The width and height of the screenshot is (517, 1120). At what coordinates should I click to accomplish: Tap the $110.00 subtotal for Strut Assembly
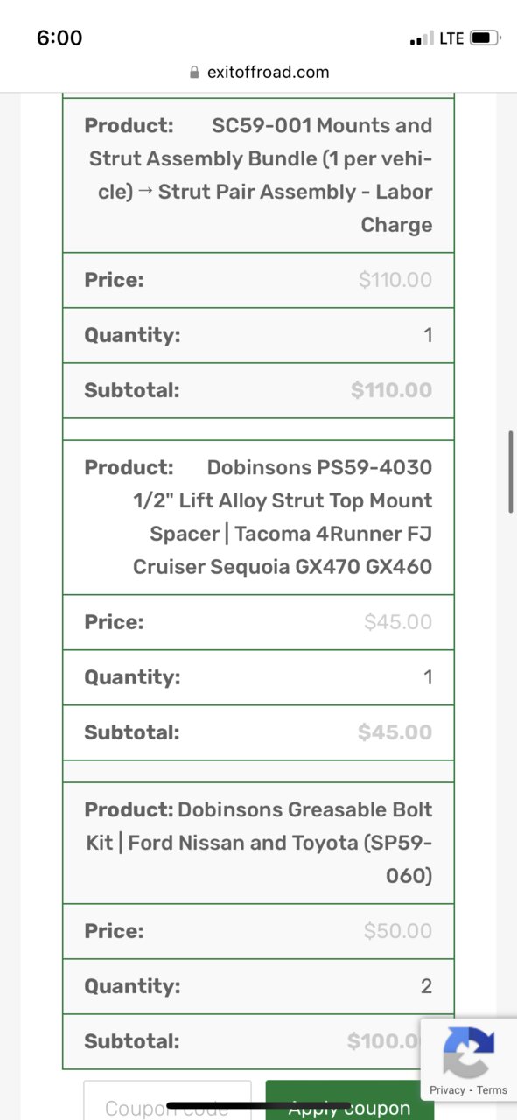point(392,390)
